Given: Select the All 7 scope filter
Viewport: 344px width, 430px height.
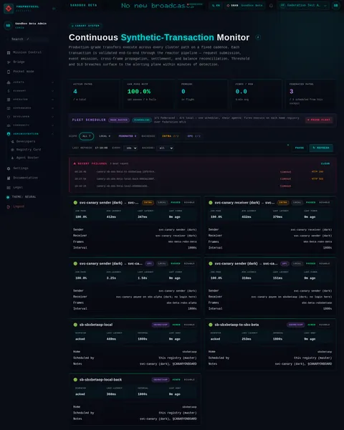Looking at the screenshot, I should [x=87, y=136].
